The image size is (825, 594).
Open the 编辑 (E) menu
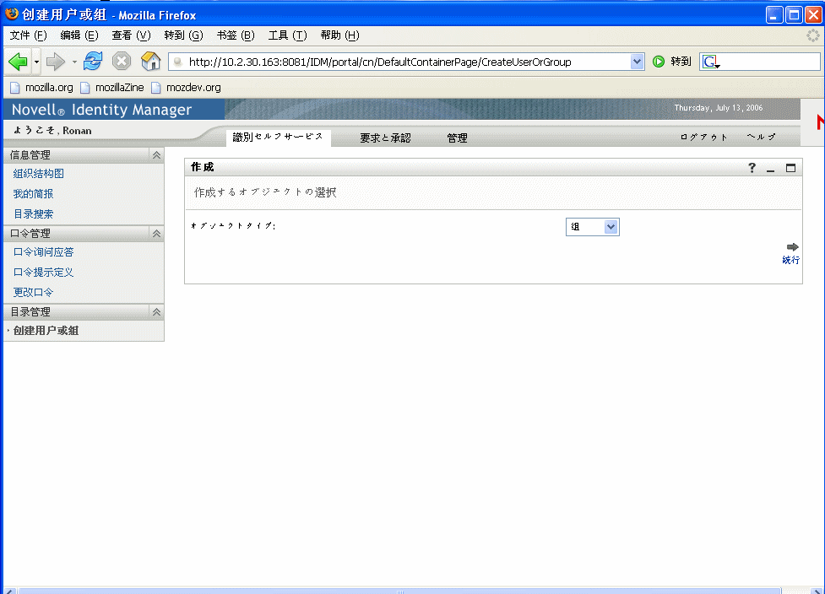(x=79, y=35)
